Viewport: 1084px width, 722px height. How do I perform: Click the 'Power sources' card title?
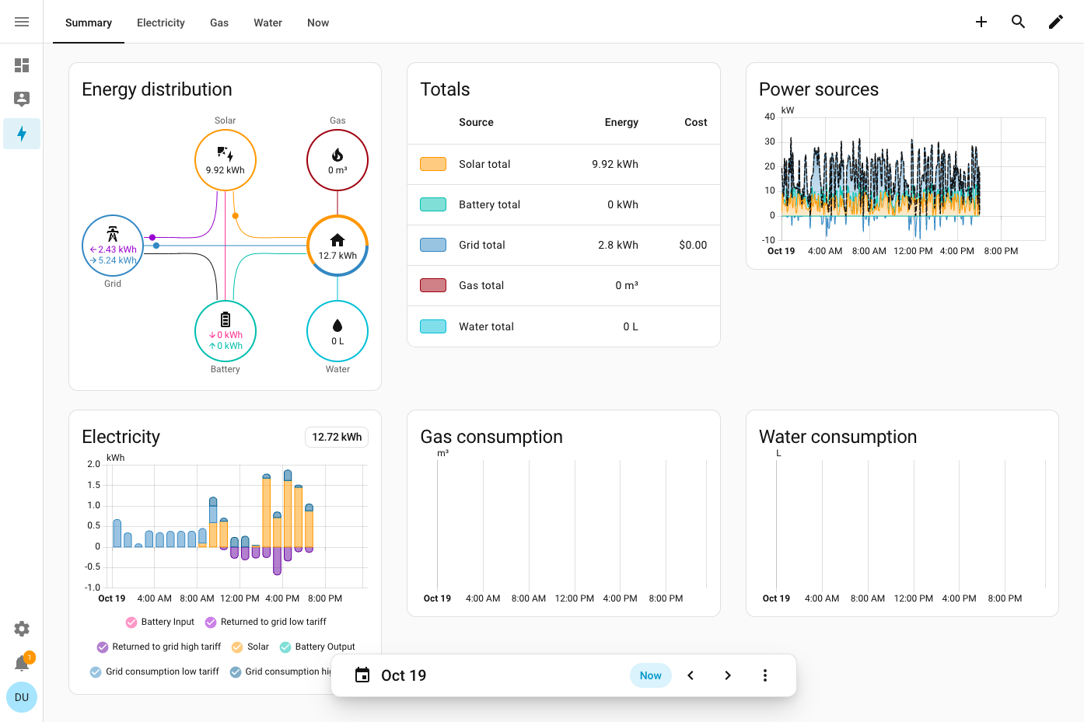pos(819,89)
